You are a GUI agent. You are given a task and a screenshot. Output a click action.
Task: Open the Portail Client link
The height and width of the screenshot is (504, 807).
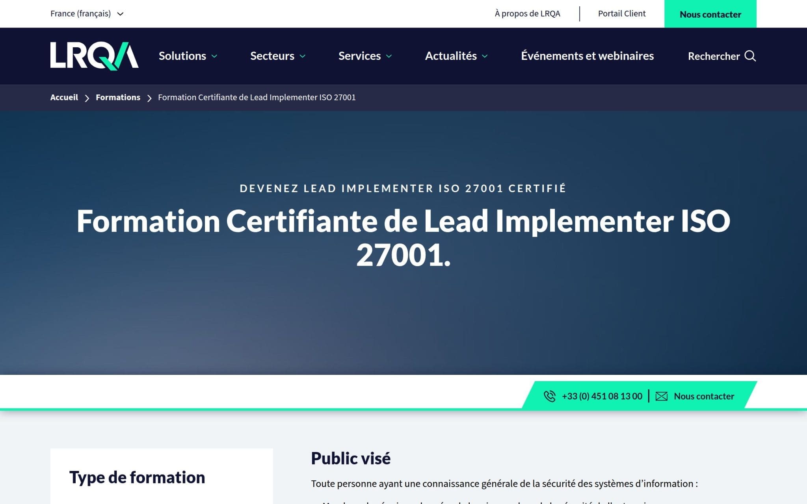coord(622,14)
